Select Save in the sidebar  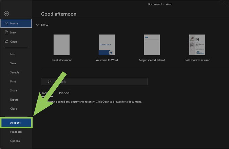(13, 63)
